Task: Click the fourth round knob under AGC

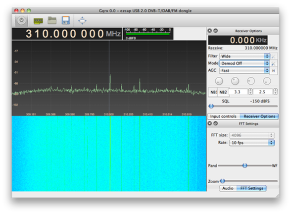Action: (x=267, y=81)
